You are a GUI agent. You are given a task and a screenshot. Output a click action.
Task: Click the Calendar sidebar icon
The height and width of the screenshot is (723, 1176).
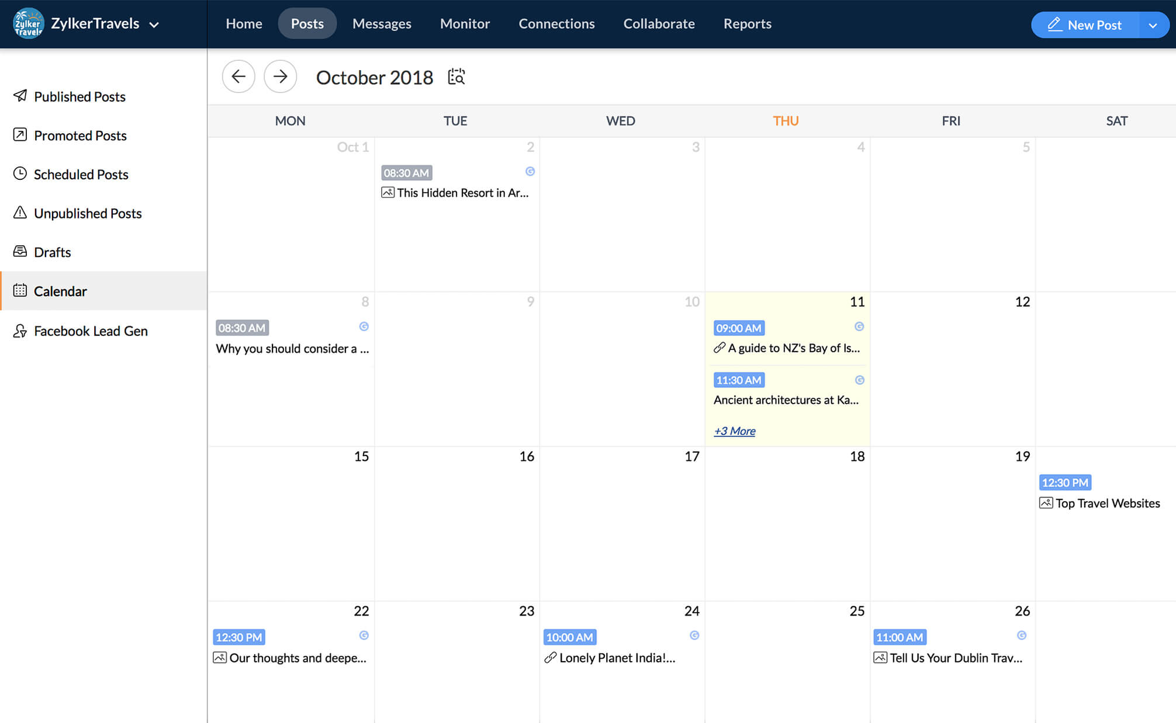coord(20,290)
